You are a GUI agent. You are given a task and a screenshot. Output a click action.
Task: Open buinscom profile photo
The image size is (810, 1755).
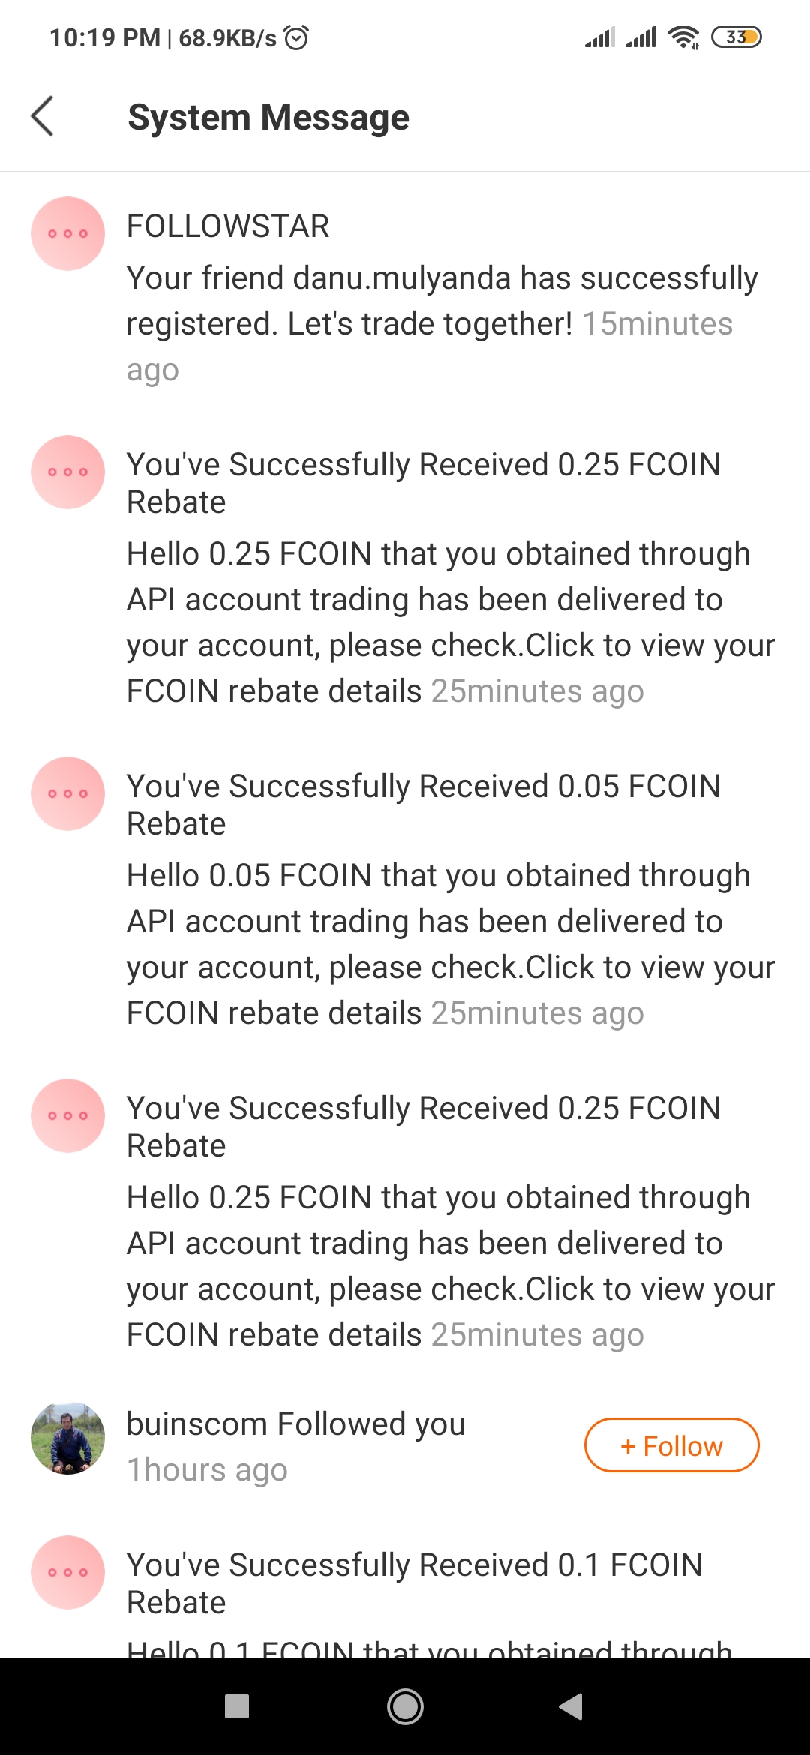coord(67,1438)
